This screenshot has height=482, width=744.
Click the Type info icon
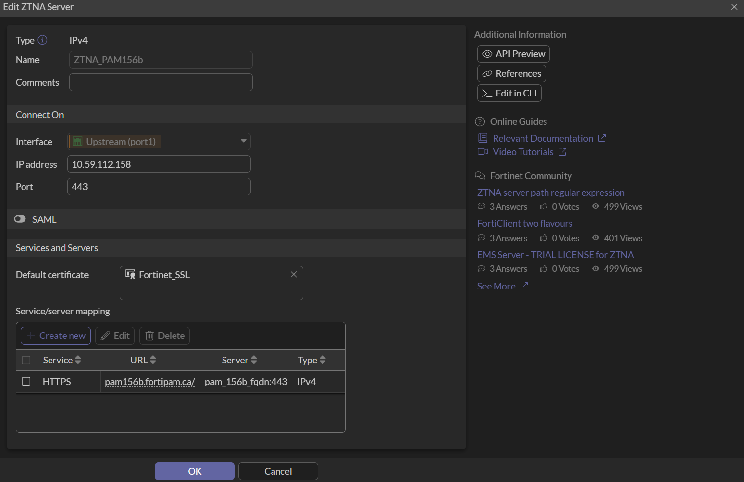pos(43,40)
